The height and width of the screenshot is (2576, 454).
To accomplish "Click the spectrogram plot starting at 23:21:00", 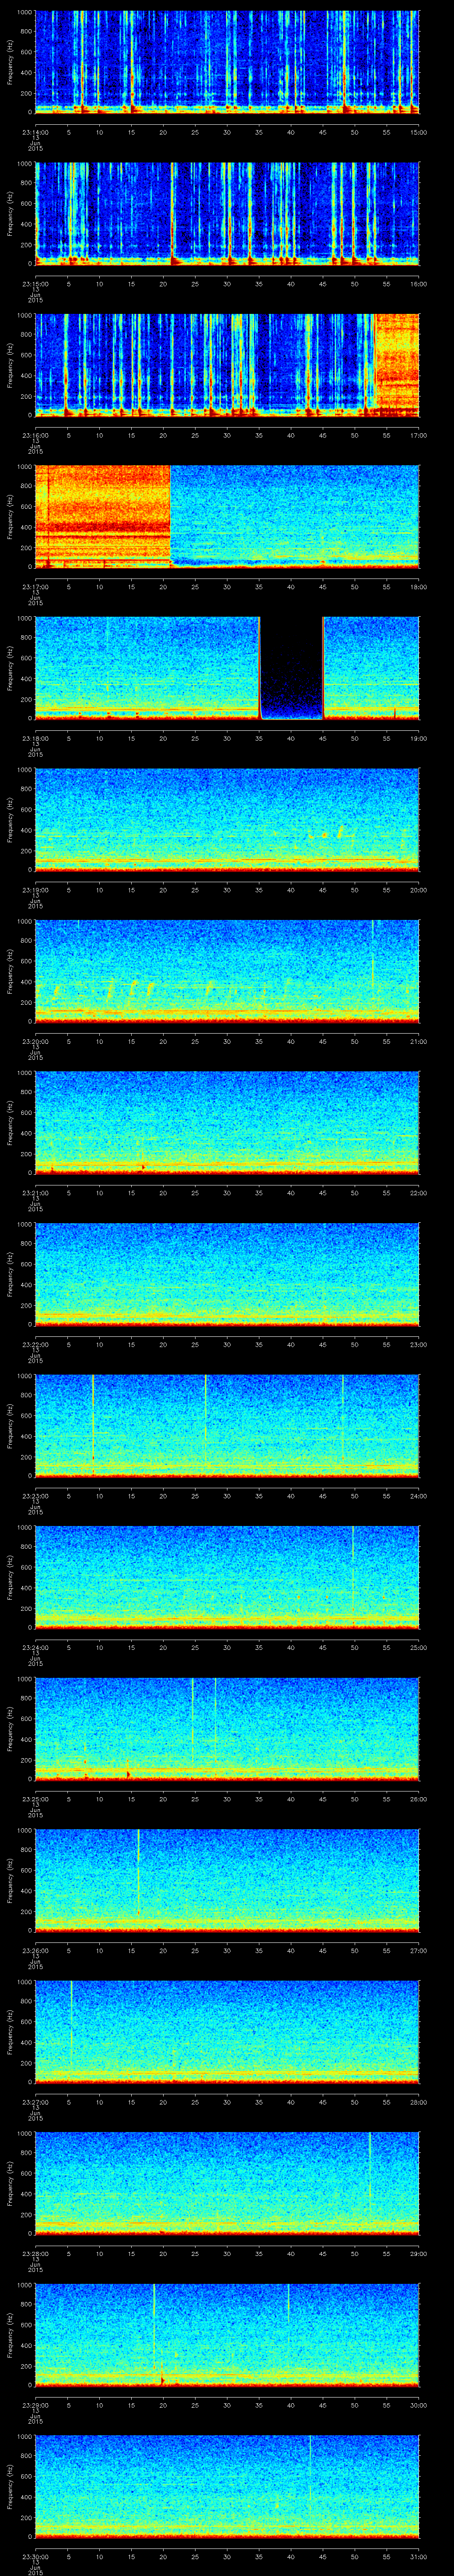I will click(x=227, y=1123).
